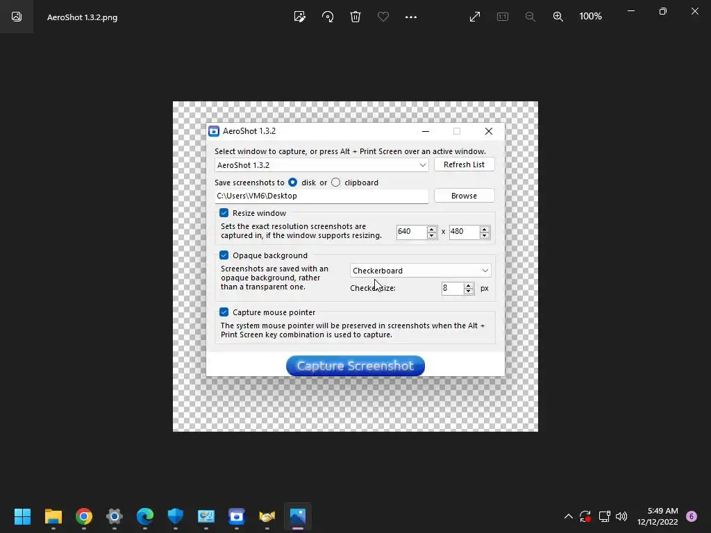The height and width of the screenshot is (533, 711).
Task: Zoom in using the magnifier plus icon
Action: tap(558, 17)
